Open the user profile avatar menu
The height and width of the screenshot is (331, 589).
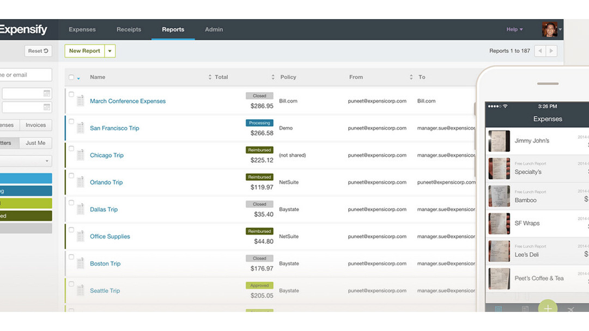[550, 29]
